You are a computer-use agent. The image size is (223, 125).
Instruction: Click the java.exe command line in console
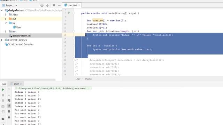click(53, 89)
